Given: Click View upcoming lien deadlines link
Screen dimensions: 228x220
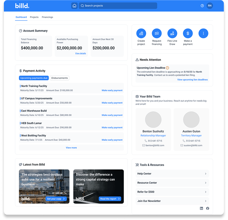Looking at the screenshot, I should click(192, 80).
